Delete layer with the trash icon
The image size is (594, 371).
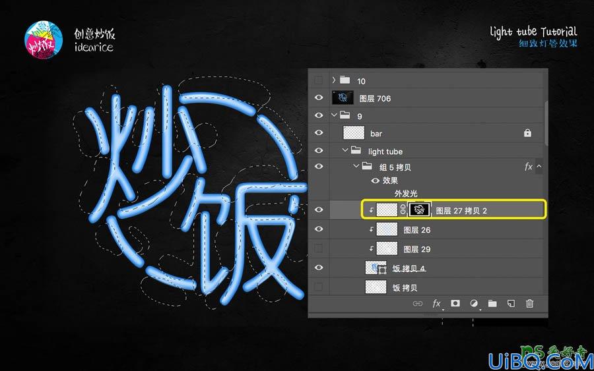(x=529, y=303)
